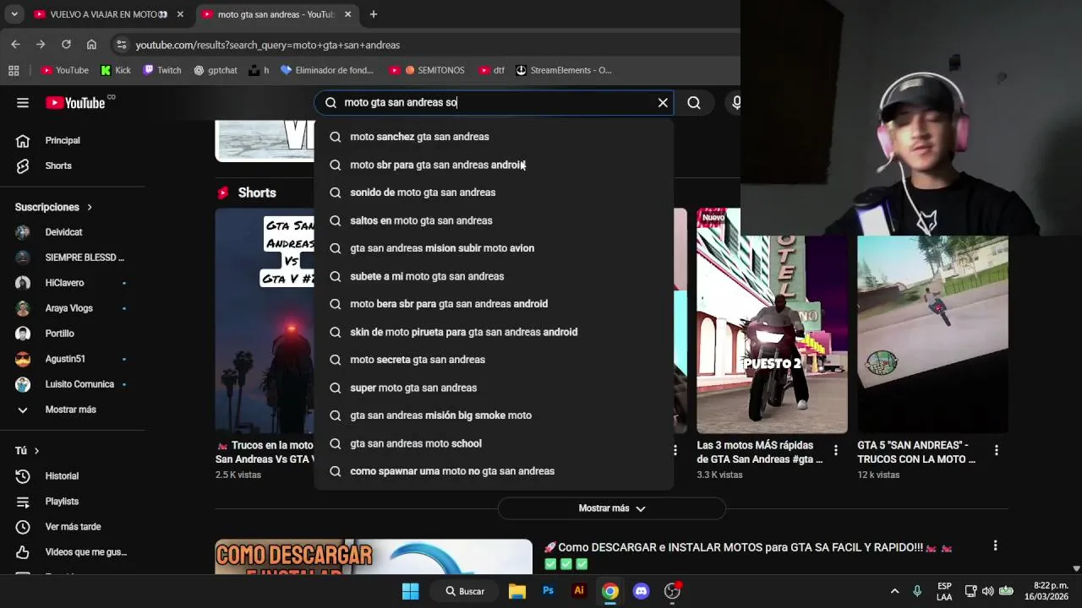
Task: Reload the page with the refresh icon
Action: tap(66, 44)
